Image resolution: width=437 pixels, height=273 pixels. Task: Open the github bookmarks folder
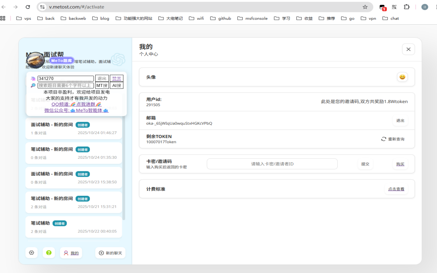point(221,18)
